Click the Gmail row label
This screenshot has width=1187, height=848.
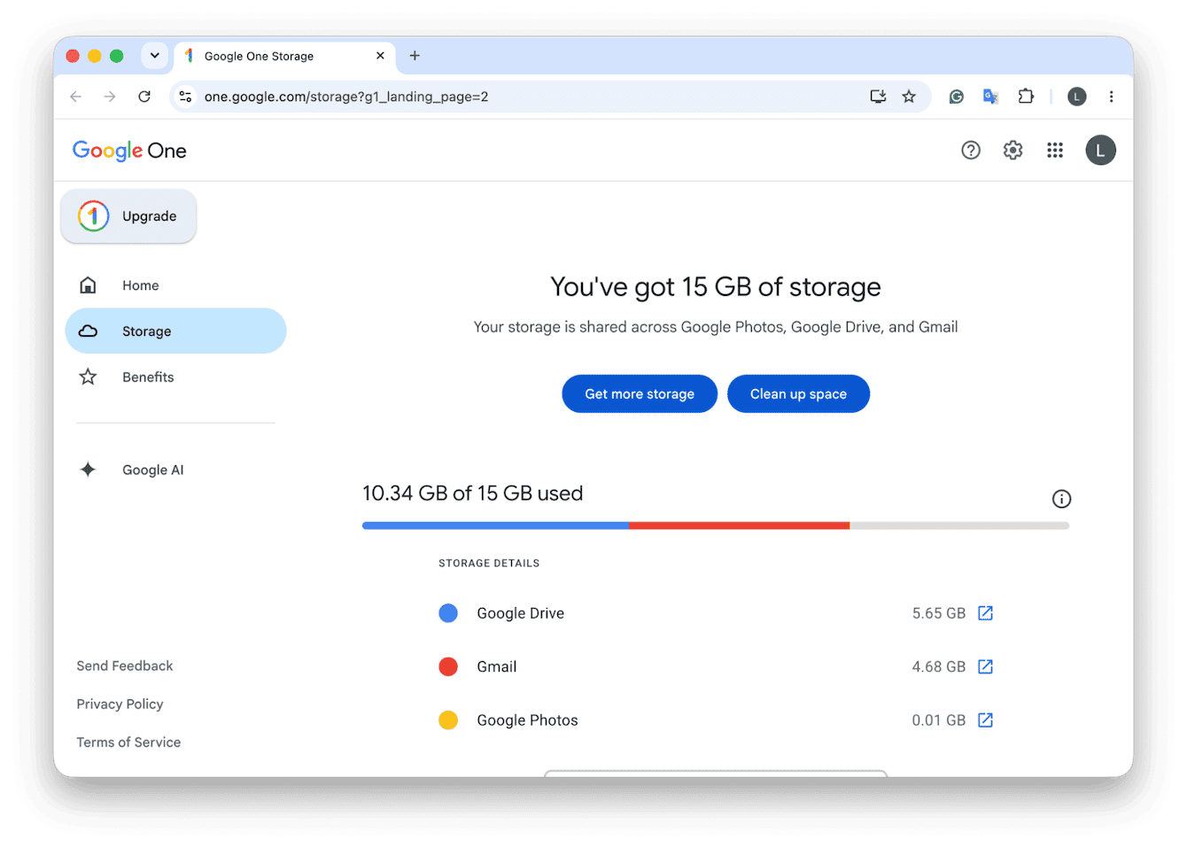click(497, 666)
